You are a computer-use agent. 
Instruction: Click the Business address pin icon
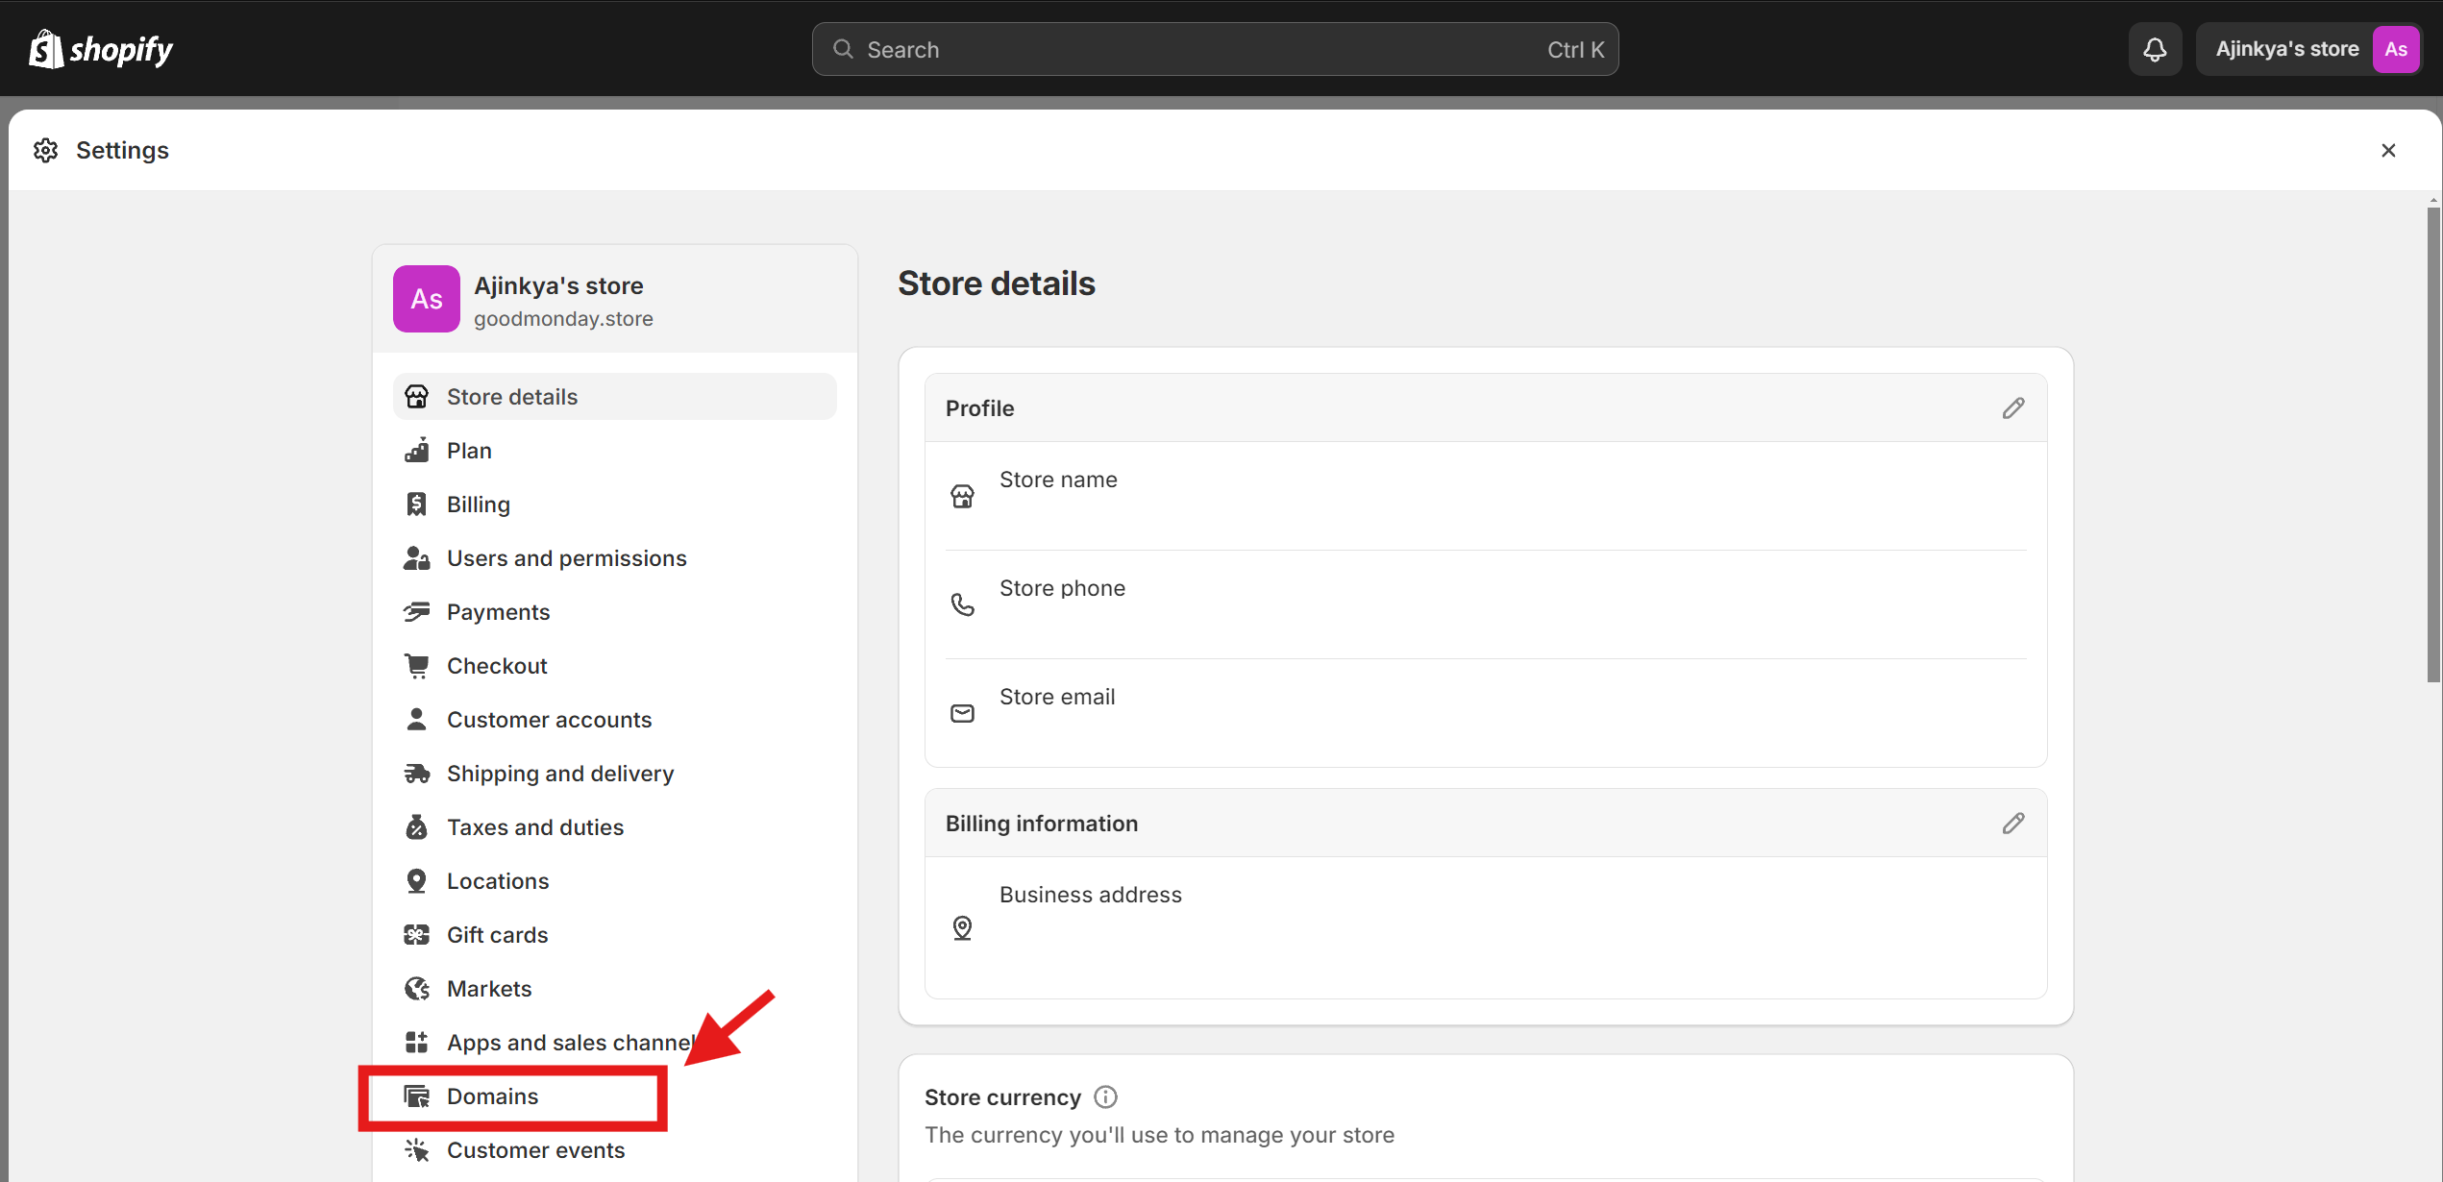[x=962, y=927]
